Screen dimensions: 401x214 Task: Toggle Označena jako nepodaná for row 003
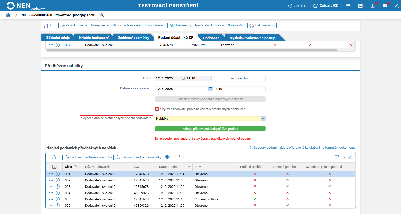(329, 186)
